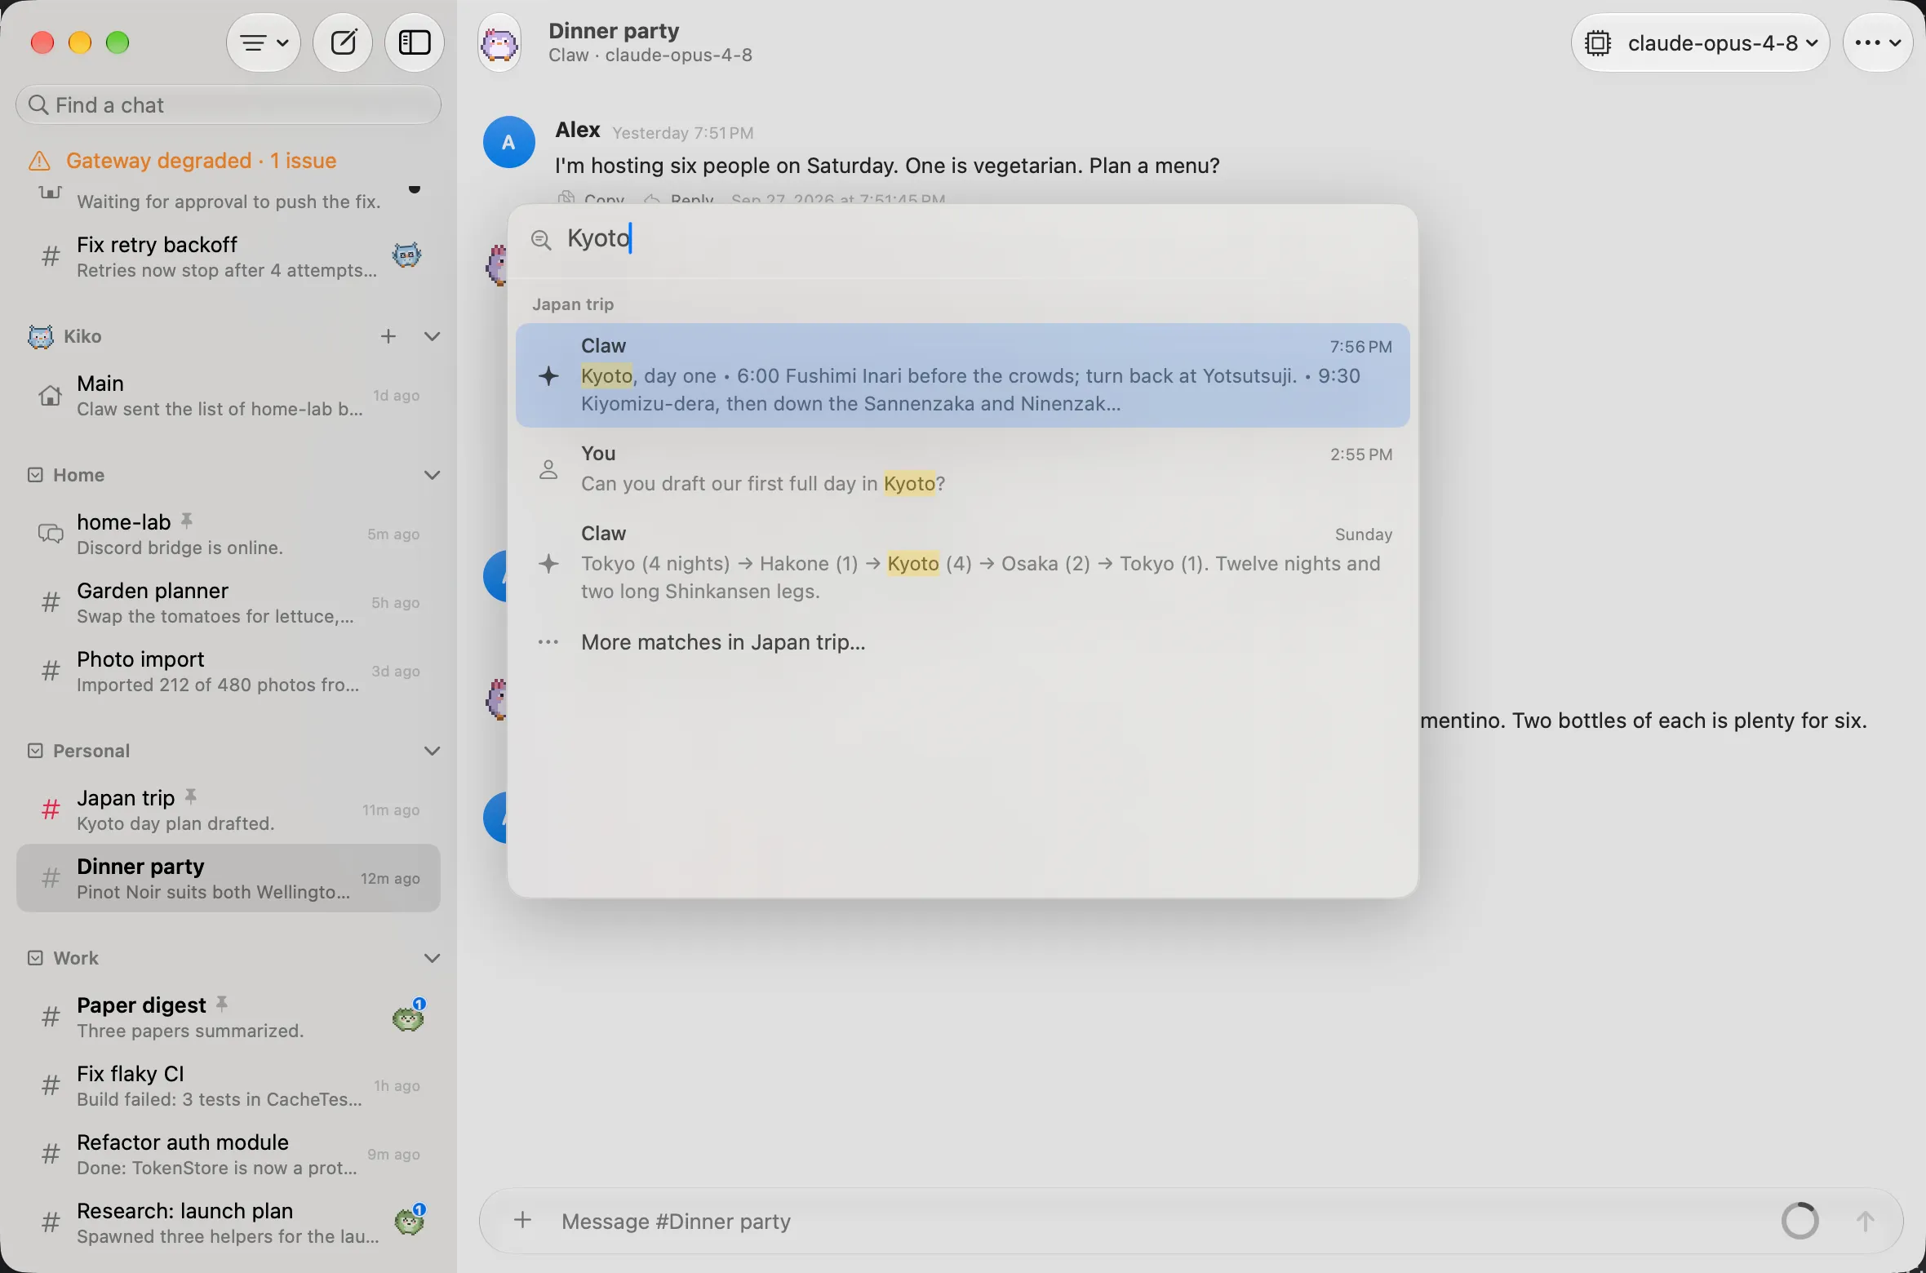Open the Fix flaky CI channel
The width and height of the screenshot is (1926, 1273).
tap(229, 1086)
